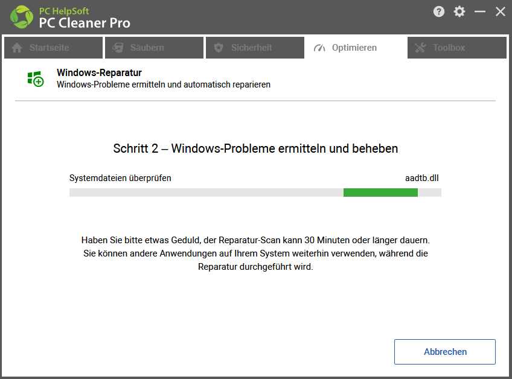Minimize the PC Cleaner Pro window
Viewport: 512px width, 379px height.
(x=479, y=11)
